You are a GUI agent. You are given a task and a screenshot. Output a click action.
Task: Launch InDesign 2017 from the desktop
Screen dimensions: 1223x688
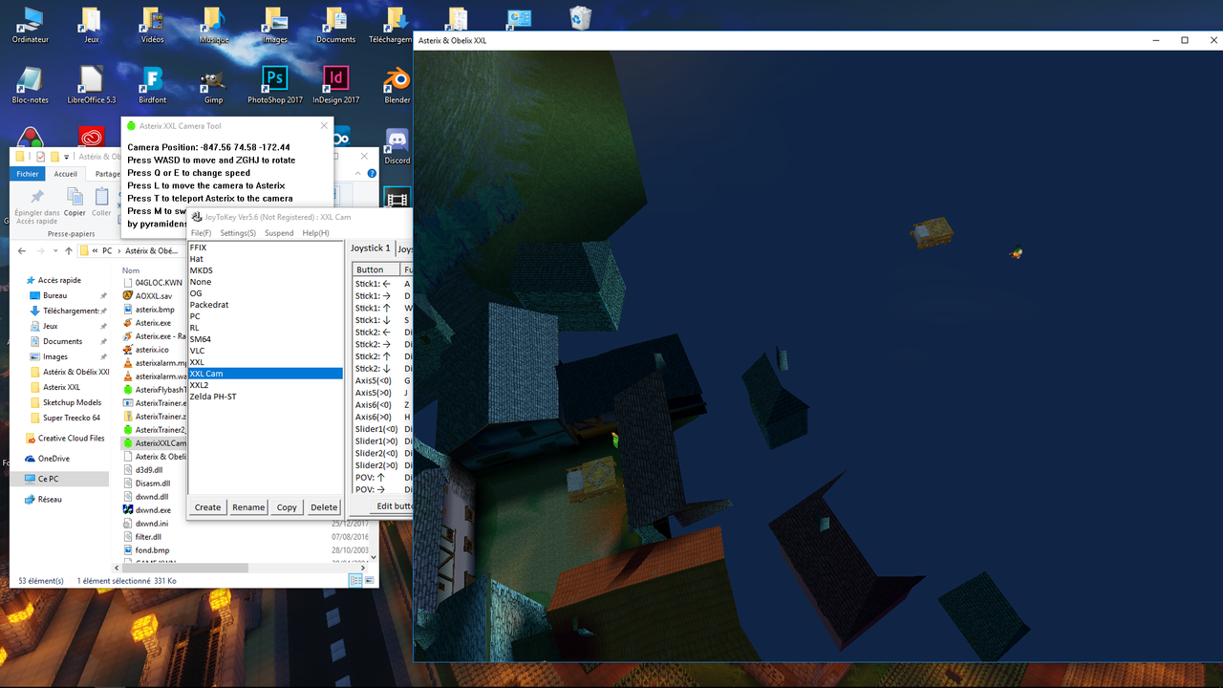pos(335,85)
